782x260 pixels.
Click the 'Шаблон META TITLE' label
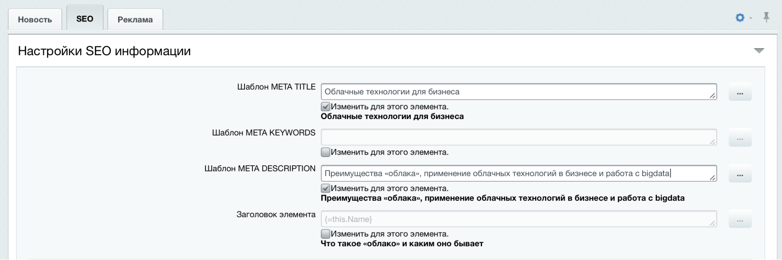[x=276, y=87]
